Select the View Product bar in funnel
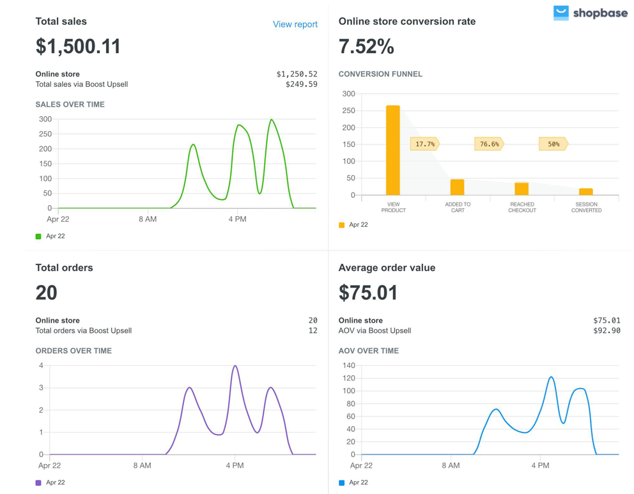This screenshot has width=634, height=494. click(393, 151)
